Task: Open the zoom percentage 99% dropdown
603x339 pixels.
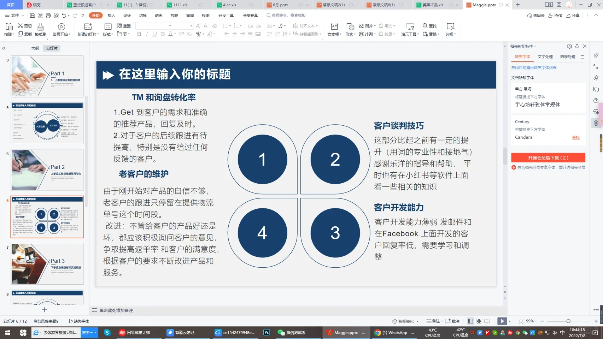Action: (531, 321)
